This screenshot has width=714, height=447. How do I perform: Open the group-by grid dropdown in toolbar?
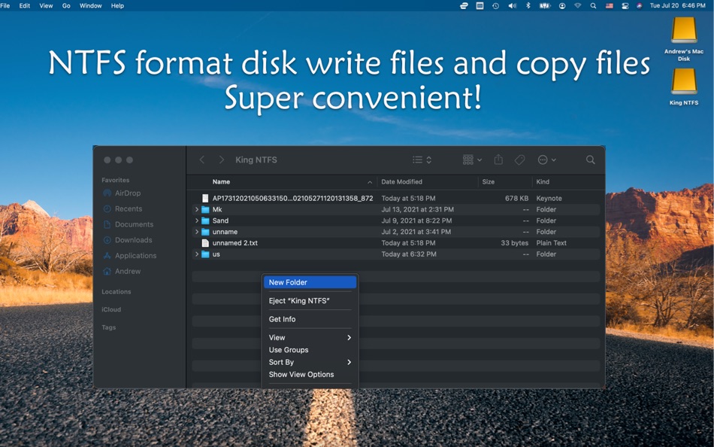coord(472,160)
